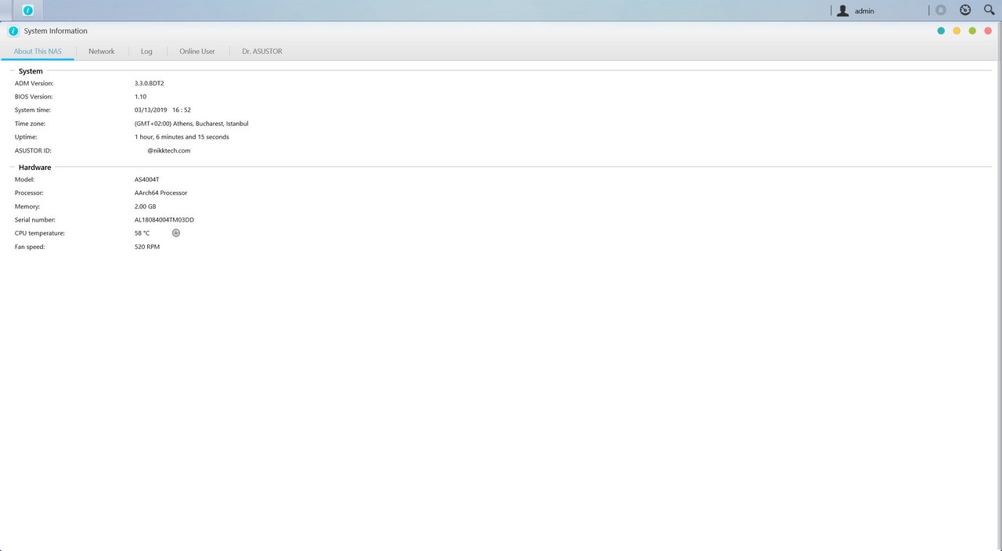
Task: Click the Processor label
Action: tap(29, 193)
